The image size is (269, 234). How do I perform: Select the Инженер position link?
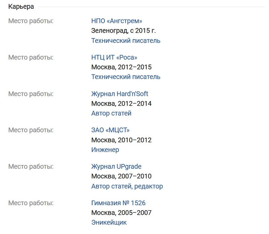[105, 150]
